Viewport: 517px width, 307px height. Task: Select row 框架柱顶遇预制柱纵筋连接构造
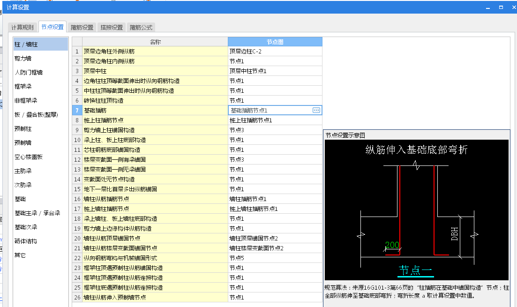155,278
